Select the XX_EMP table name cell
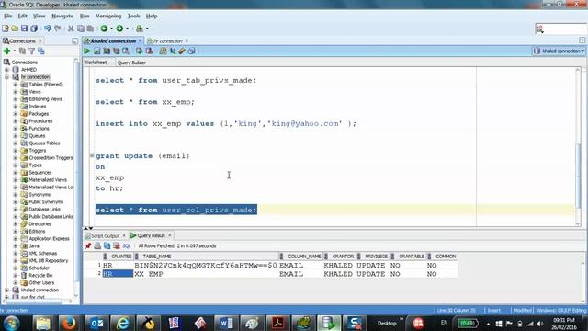 206,274
